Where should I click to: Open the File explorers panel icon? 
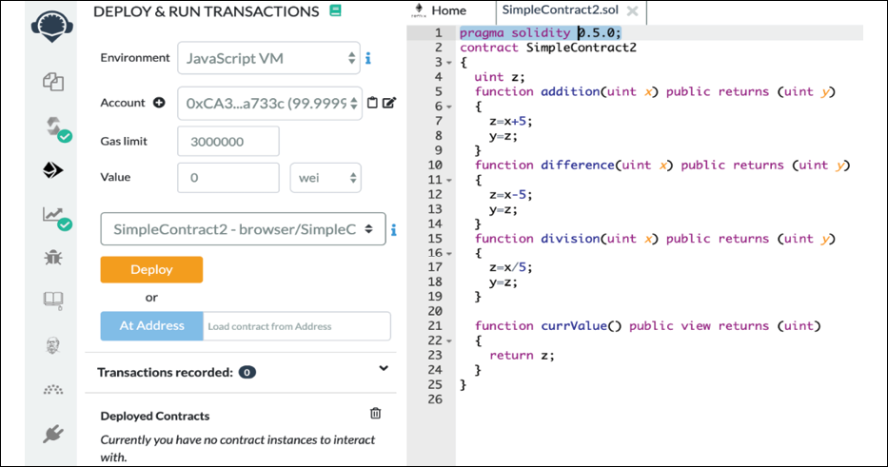pyautogui.click(x=52, y=82)
